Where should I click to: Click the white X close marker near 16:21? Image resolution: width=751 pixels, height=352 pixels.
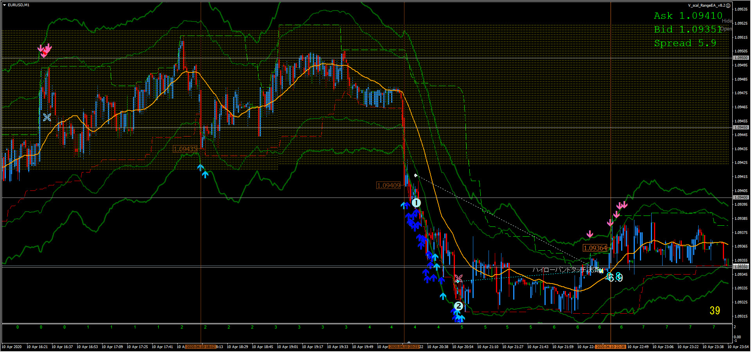click(47, 117)
